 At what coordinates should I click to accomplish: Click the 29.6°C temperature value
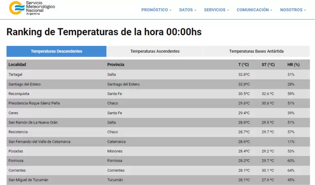pyautogui.click(x=244, y=103)
